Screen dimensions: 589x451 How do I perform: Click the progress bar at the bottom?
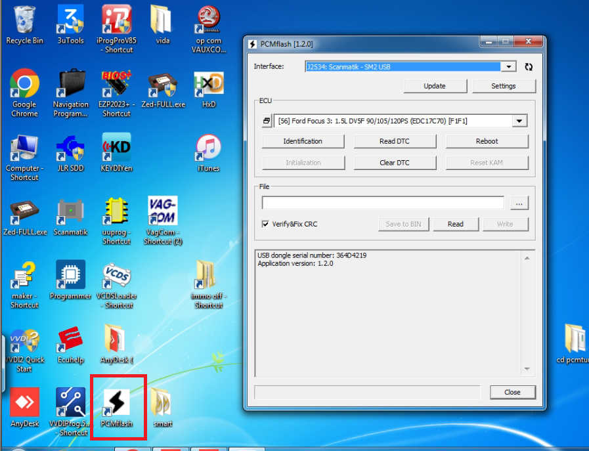coord(367,392)
